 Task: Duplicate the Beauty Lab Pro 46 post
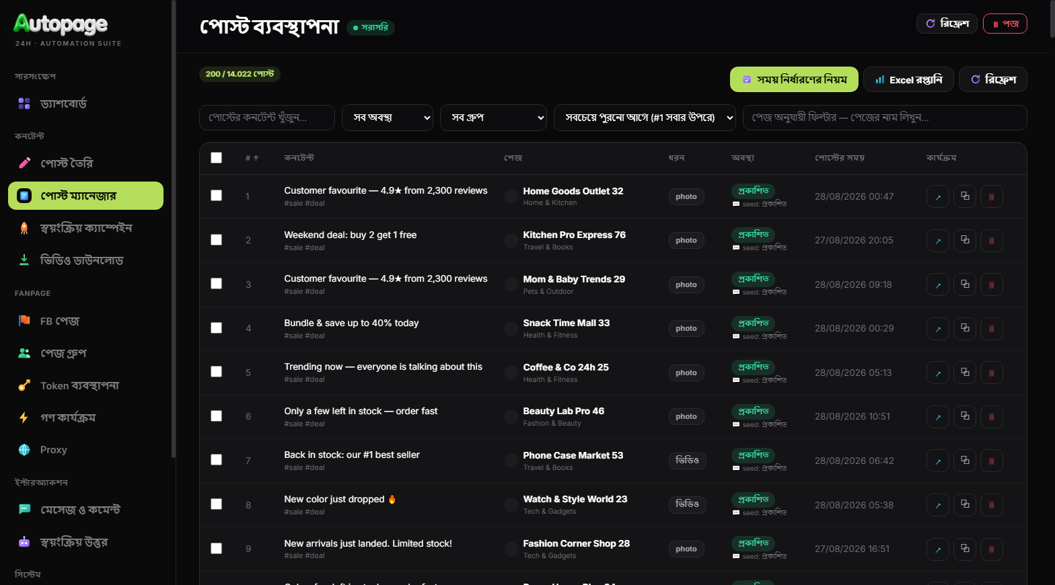[965, 417]
